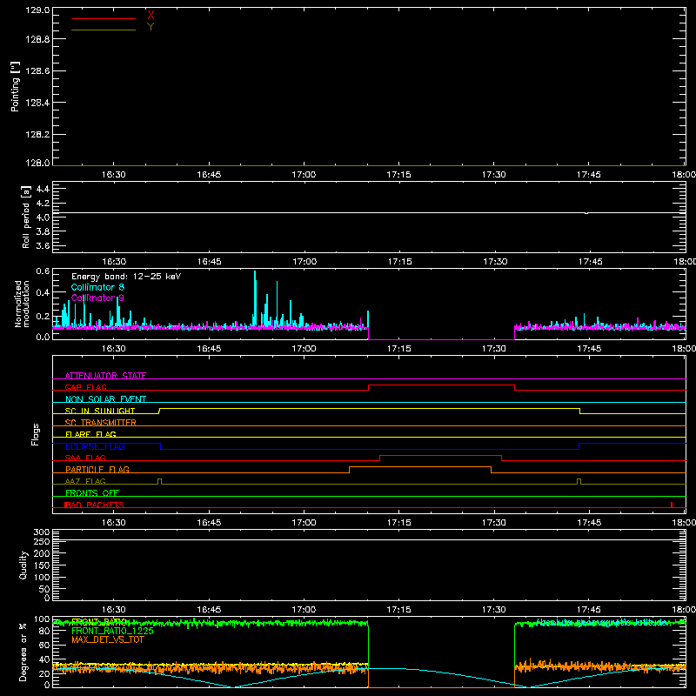
Task: Select the PARTICLE_FLAG label
Action: tap(97, 470)
